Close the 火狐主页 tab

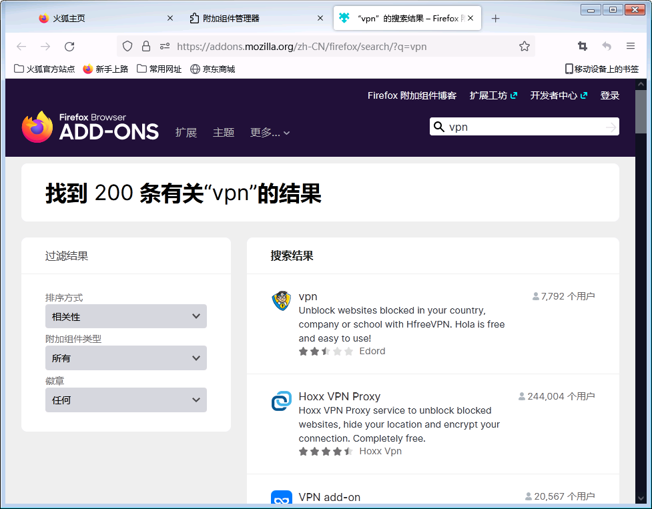coord(170,18)
